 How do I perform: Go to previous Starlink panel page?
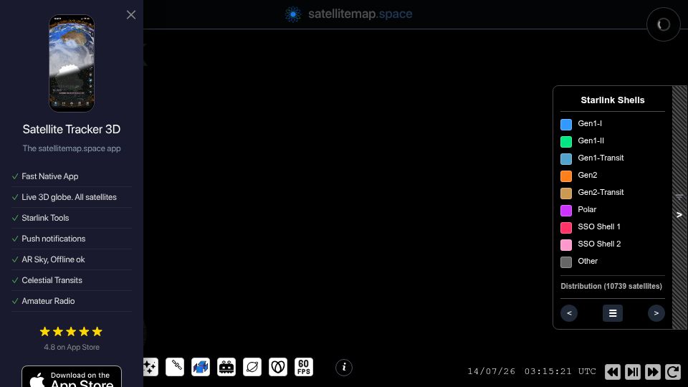[x=569, y=313]
